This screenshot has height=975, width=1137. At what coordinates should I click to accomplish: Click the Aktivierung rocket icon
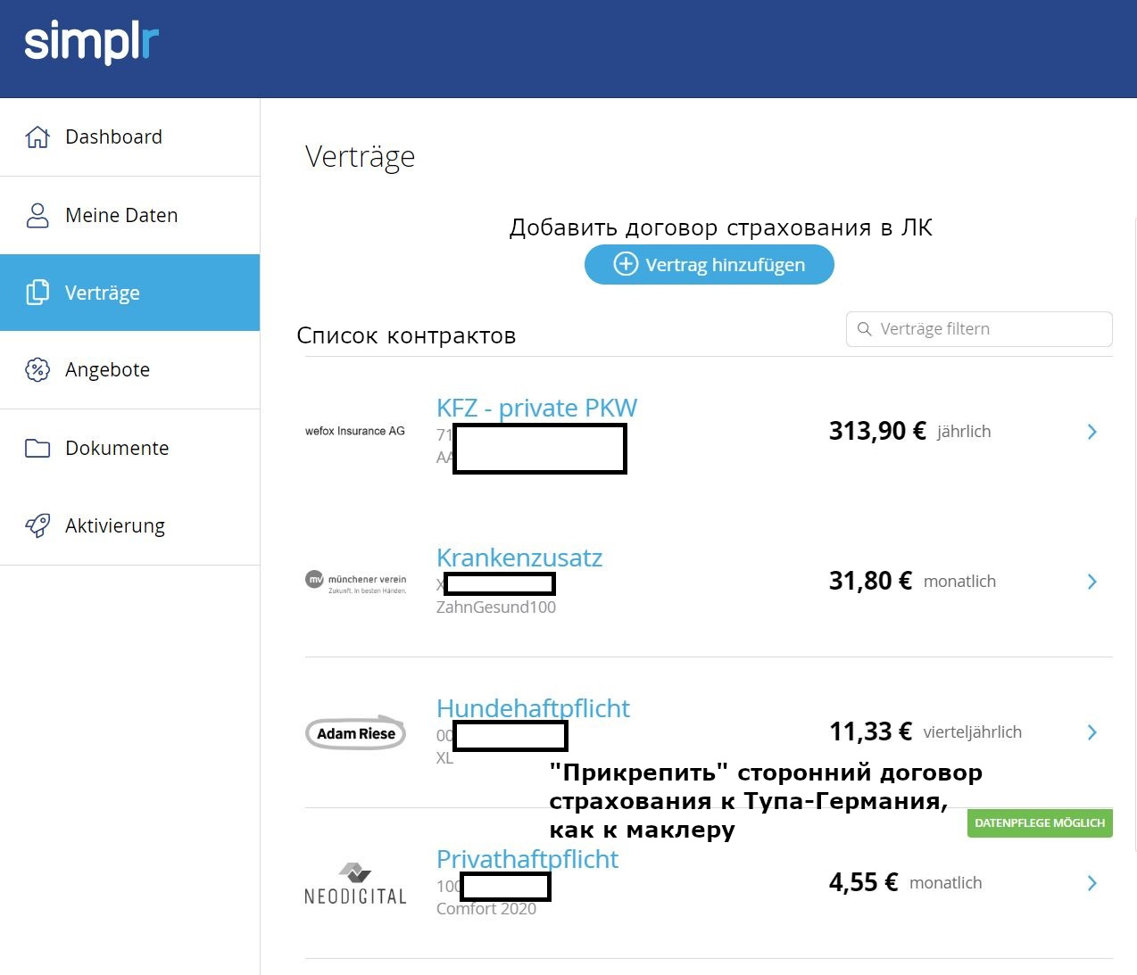(x=37, y=525)
